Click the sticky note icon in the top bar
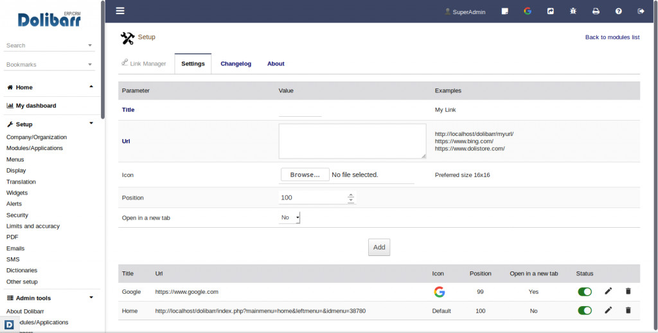Screen dimensions: 658x333 (x=505, y=12)
